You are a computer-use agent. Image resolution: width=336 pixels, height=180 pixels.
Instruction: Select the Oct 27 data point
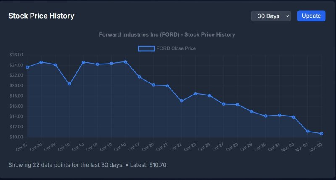tap(223, 104)
